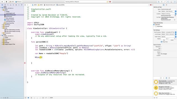Open the report navigator icon
177x99 pixels.
coord(22,5)
